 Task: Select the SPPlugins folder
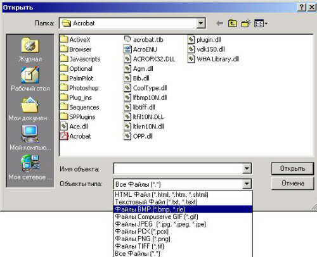(x=78, y=116)
